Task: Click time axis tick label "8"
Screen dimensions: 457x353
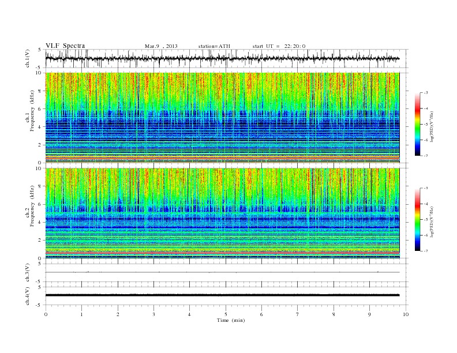Action: [334, 314]
